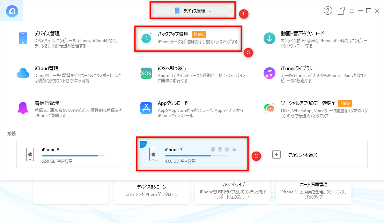Click the iPhone 8 storage bar

pos(73,156)
